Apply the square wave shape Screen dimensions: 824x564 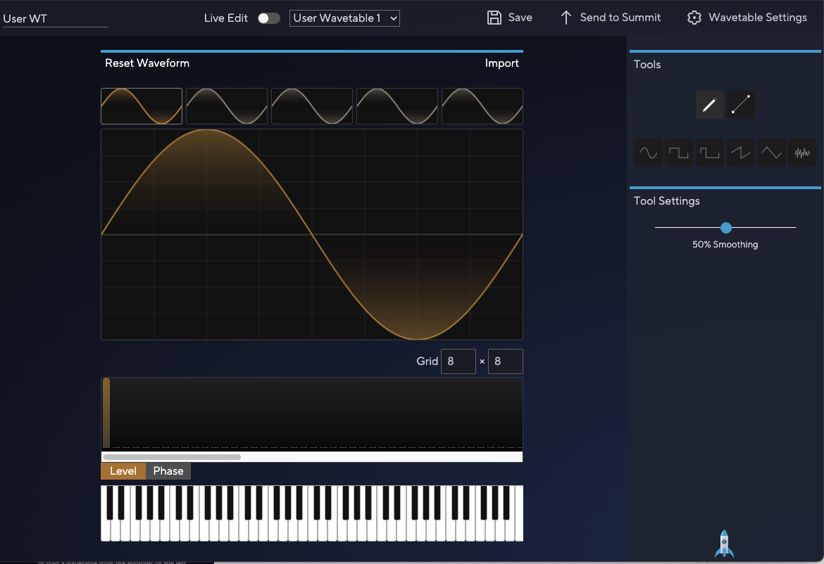678,153
